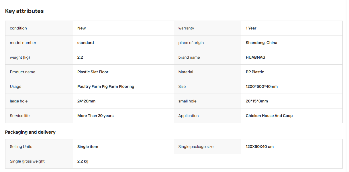This screenshot has height=172, width=349.
Task: Click the Single package size label
Action: click(196, 147)
